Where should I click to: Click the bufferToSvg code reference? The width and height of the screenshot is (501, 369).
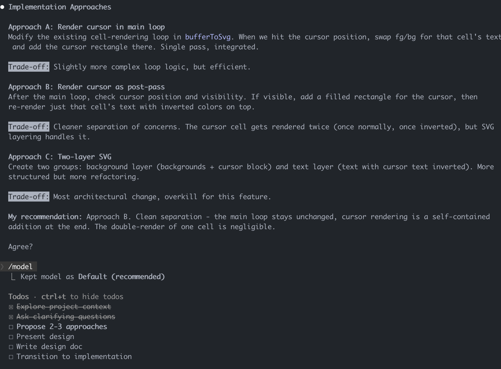(x=208, y=37)
